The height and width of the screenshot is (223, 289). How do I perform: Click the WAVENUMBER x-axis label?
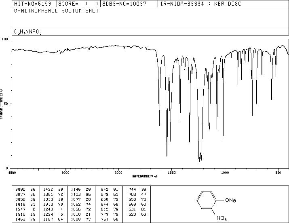(x=145, y=176)
